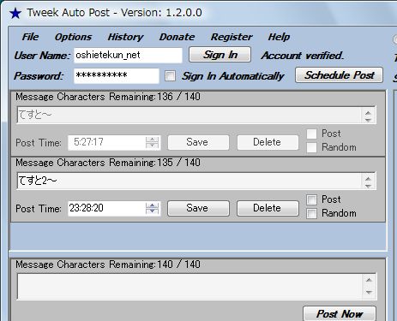397x321 pixels.
Task: Click the Password input field
Action: click(116, 75)
